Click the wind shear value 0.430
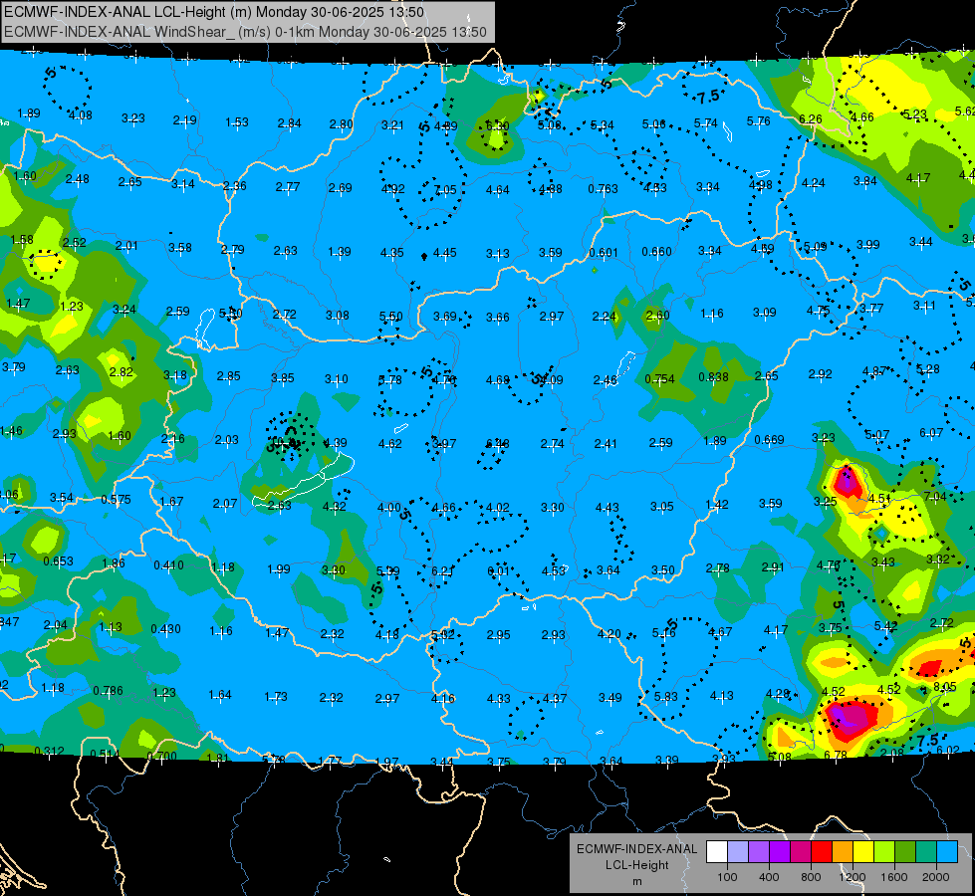 166,629
